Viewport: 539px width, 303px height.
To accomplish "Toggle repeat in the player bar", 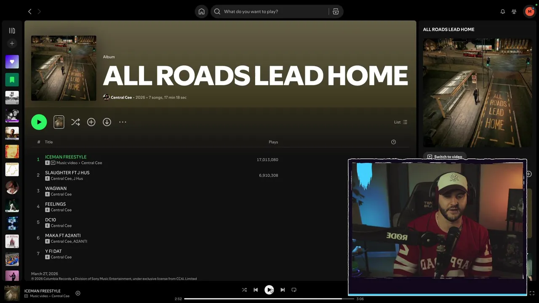I will (x=294, y=290).
